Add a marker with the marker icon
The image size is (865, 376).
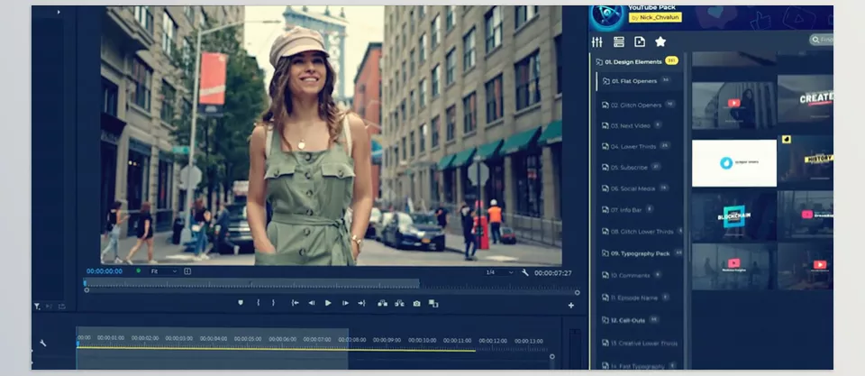(241, 303)
